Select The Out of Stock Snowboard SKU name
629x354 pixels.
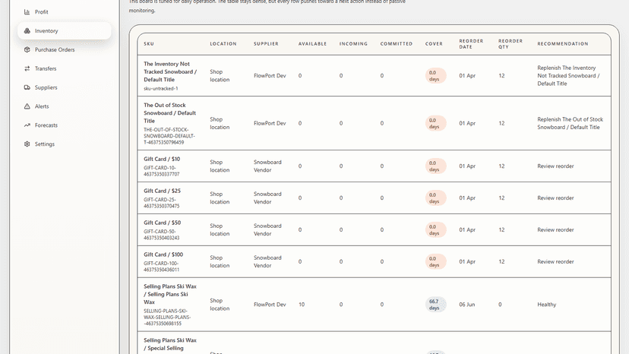click(169, 112)
